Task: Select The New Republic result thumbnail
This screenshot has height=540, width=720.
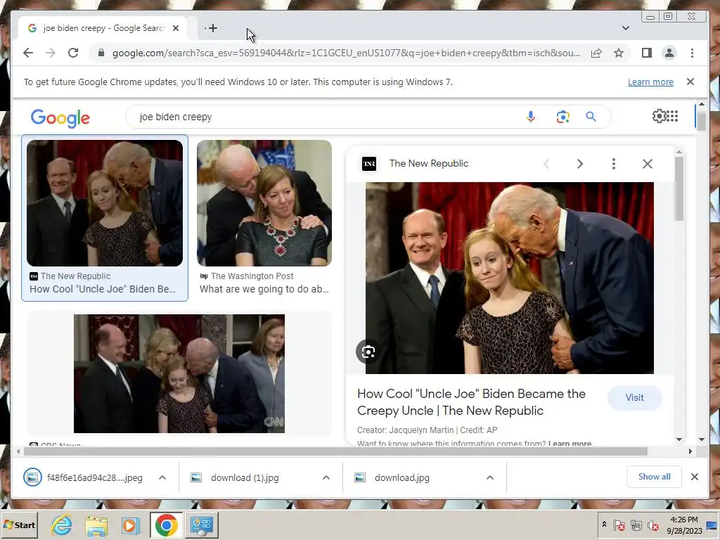Action: click(105, 203)
